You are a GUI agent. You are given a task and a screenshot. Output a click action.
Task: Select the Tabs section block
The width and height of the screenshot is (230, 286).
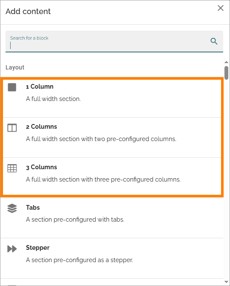112,218
